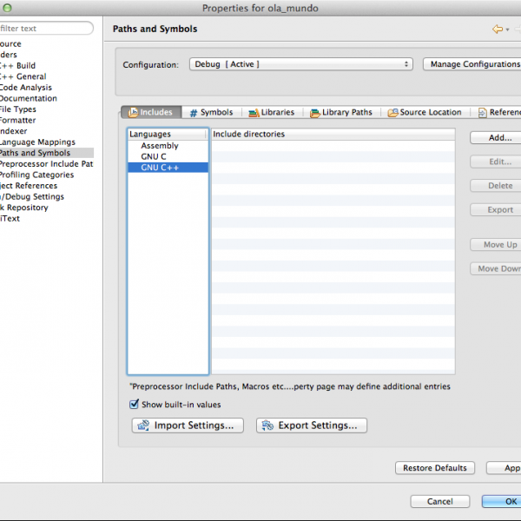
Task: Switch to the Includes tab
Action: tap(151, 112)
